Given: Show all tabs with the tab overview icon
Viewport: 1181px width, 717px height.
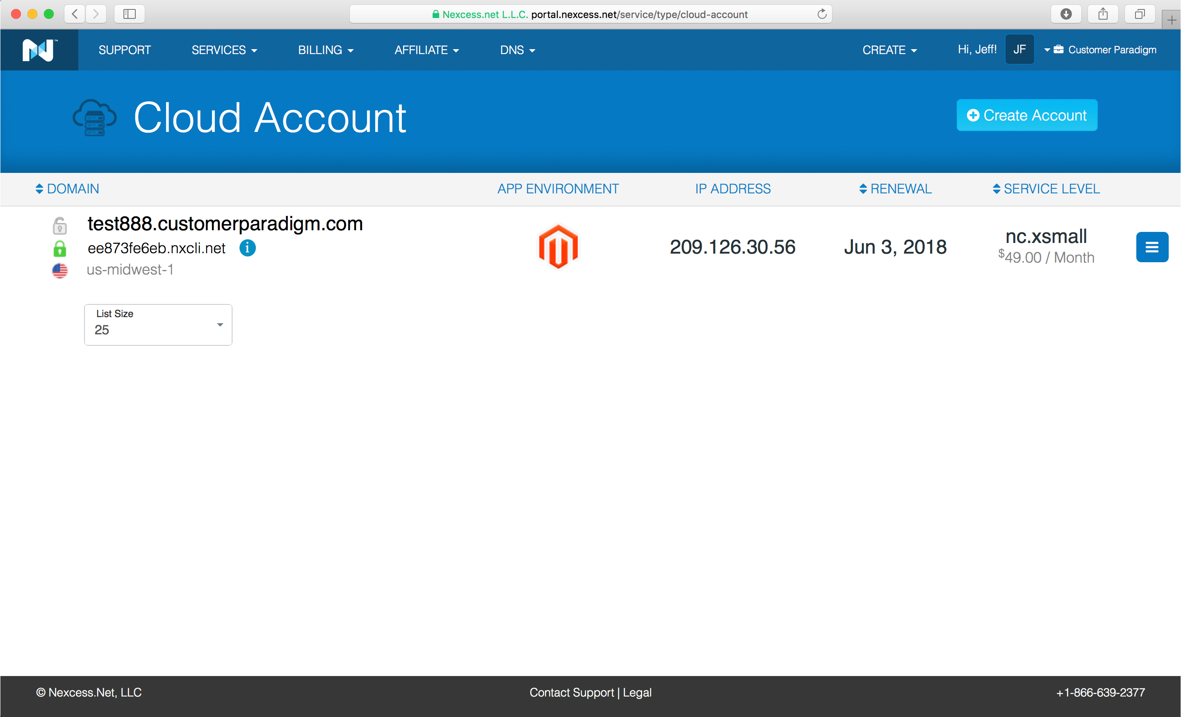Looking at the screenshot, I should click(x=1140, y=14).
